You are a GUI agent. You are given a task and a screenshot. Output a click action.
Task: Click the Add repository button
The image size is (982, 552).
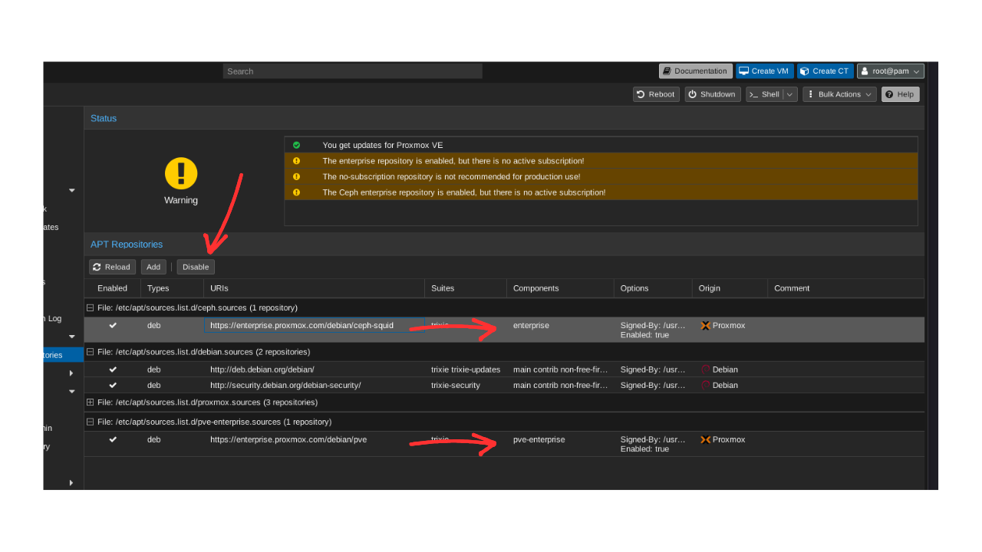[153, 267]
